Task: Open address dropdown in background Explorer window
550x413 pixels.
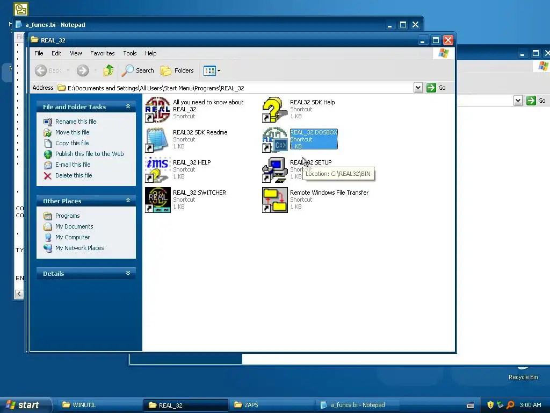Action: (x=518, y=101)
